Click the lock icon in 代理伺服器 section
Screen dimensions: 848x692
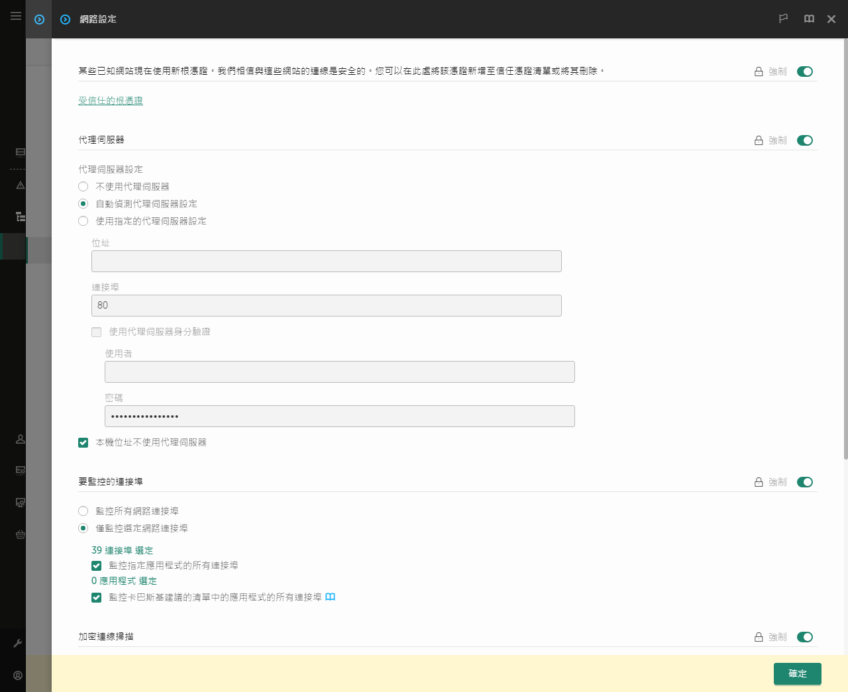pos(759,140)
